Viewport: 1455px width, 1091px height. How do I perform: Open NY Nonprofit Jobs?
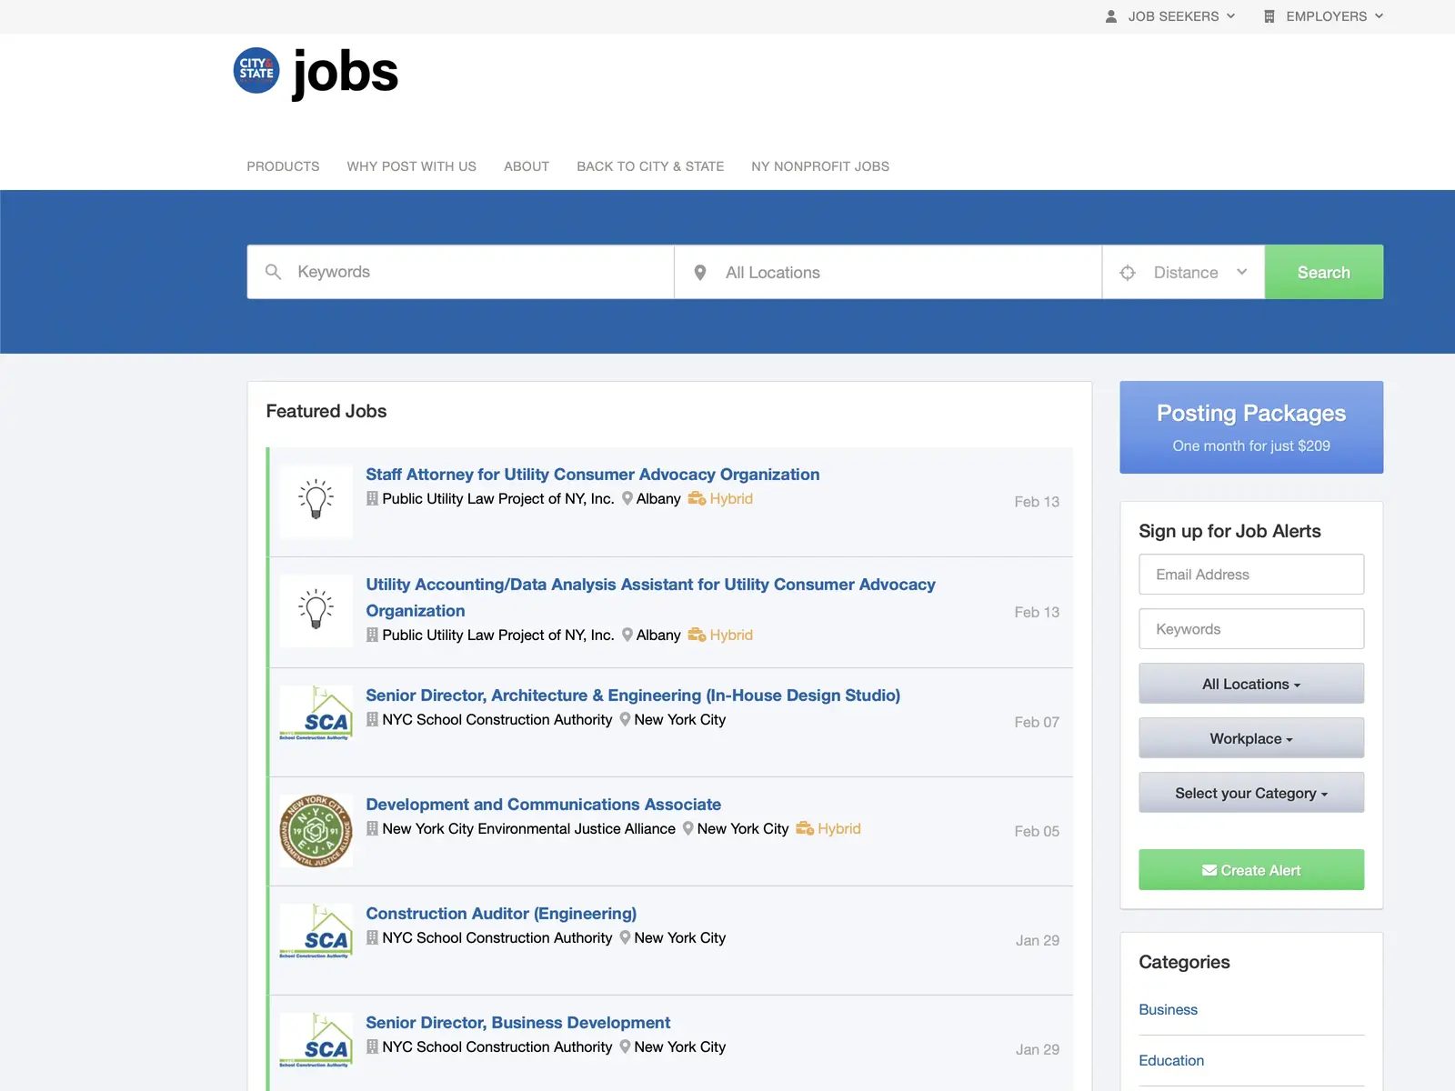820,166
